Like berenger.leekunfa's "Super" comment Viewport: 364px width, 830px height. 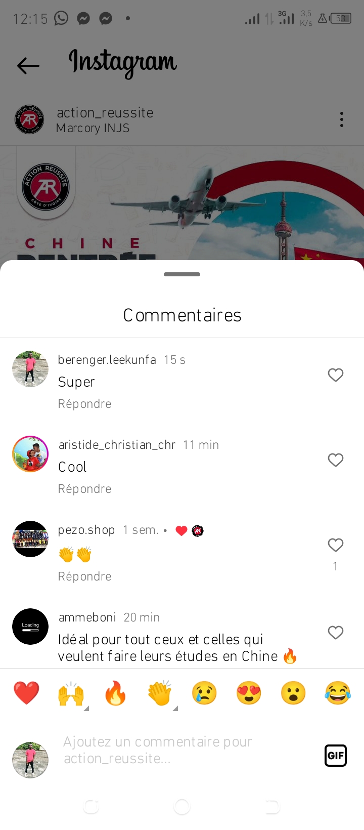tap(336, 375)
